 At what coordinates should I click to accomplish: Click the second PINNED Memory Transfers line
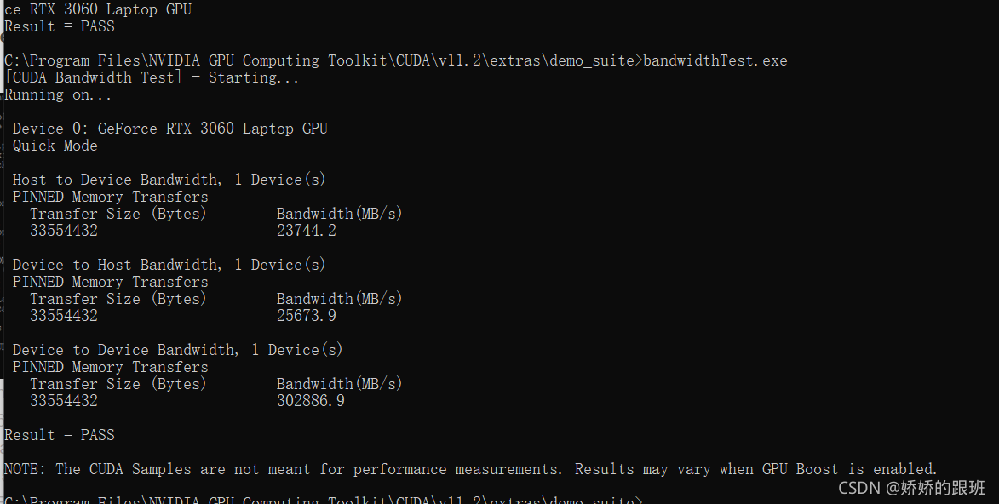click(110, 282)
